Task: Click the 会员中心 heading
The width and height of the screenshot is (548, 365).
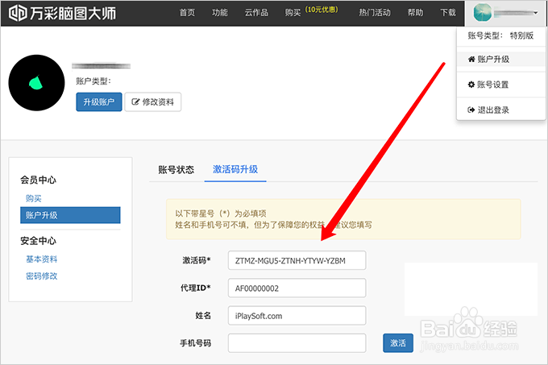Action: [x=38, y=180]
